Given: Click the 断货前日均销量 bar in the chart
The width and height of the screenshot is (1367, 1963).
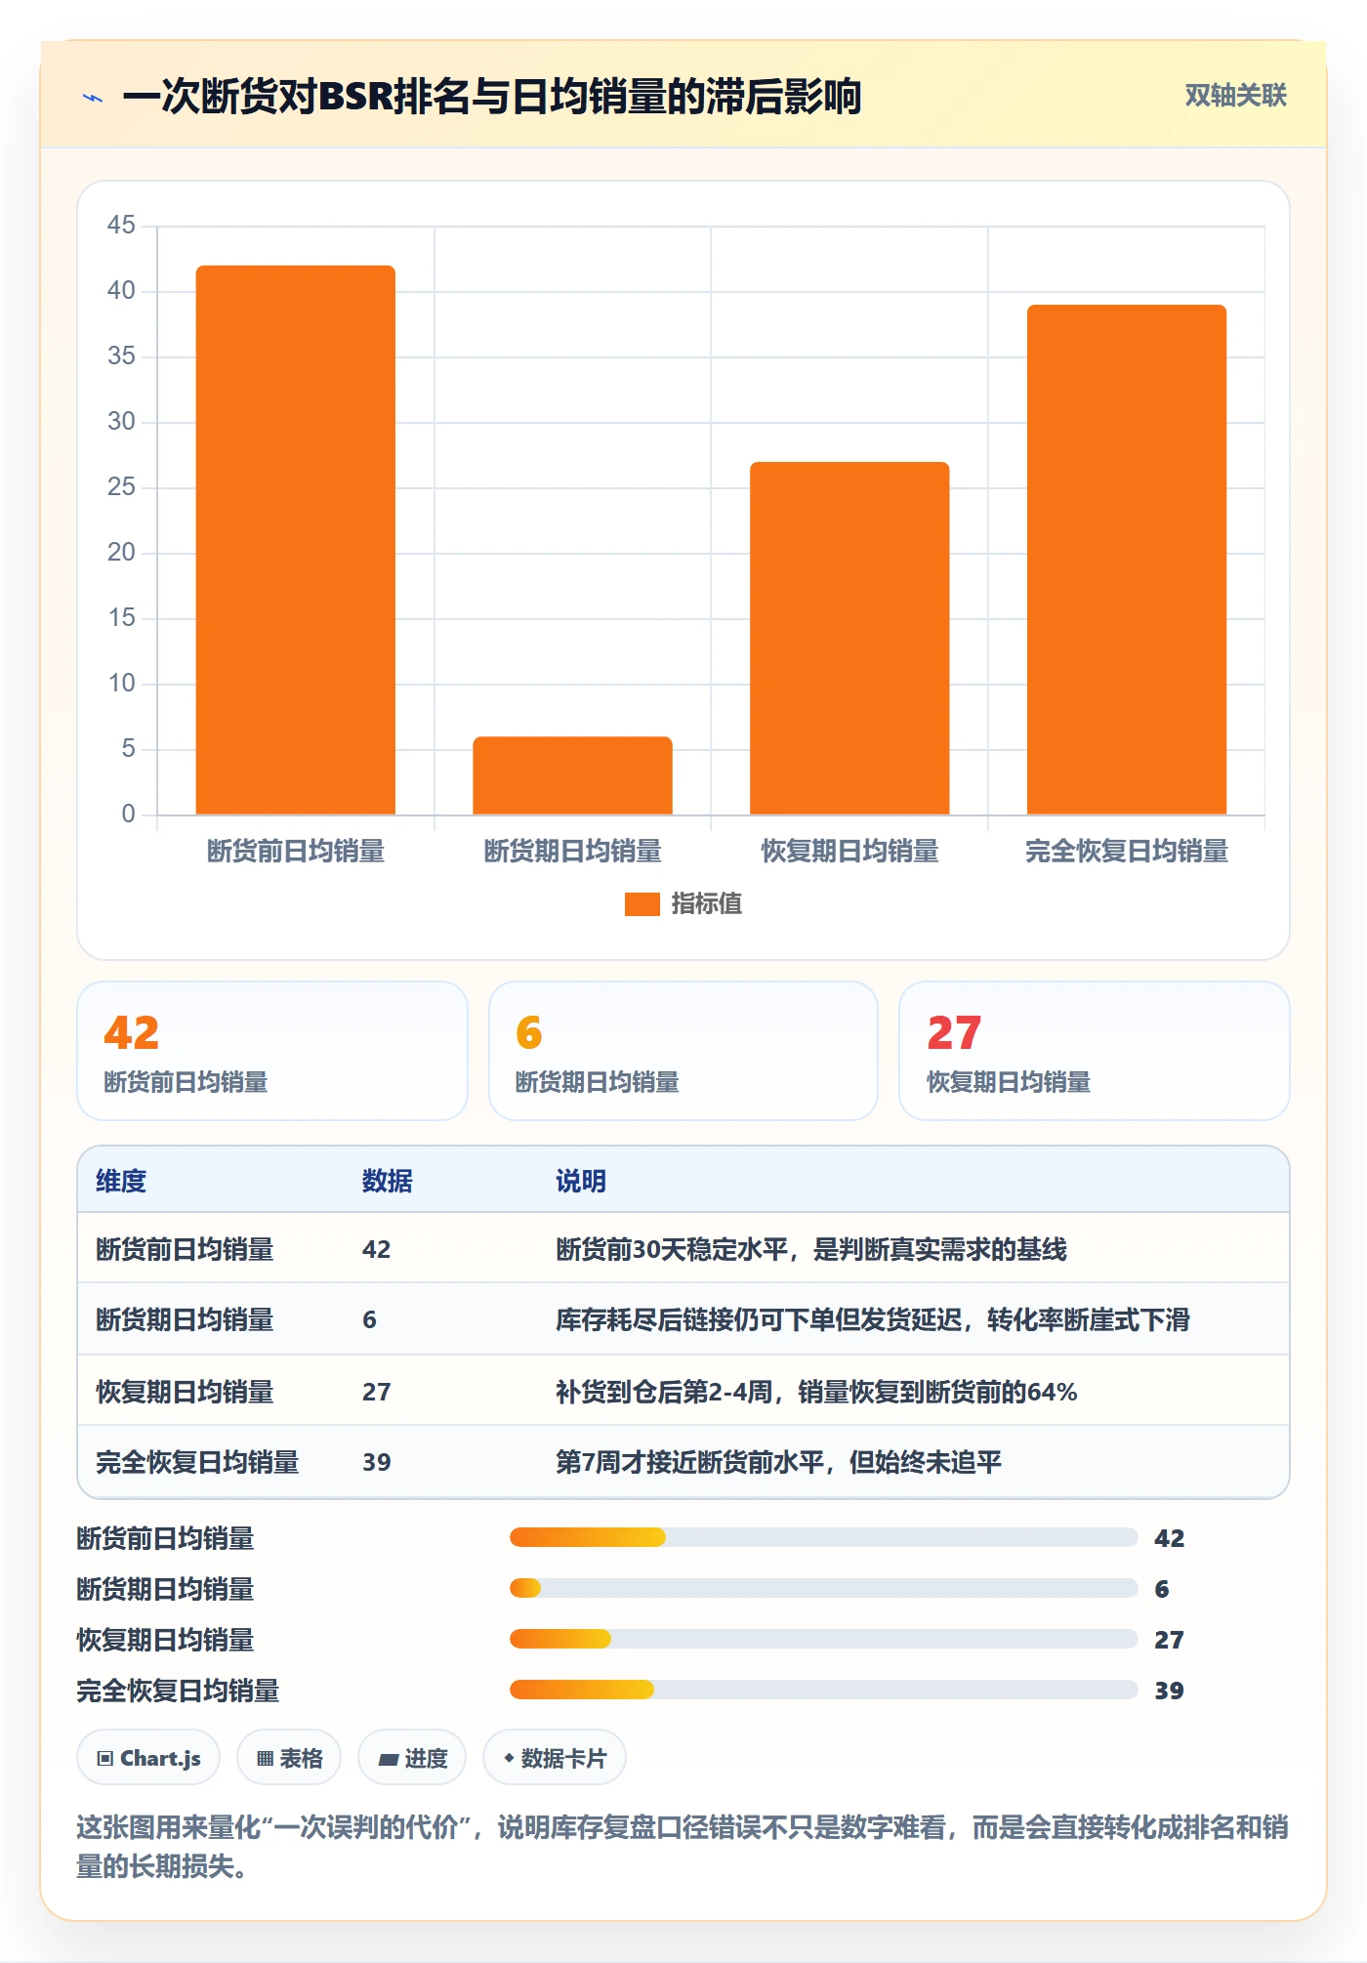Looking at the screenshot, I should pyautogui.click(x=296, y=539).
